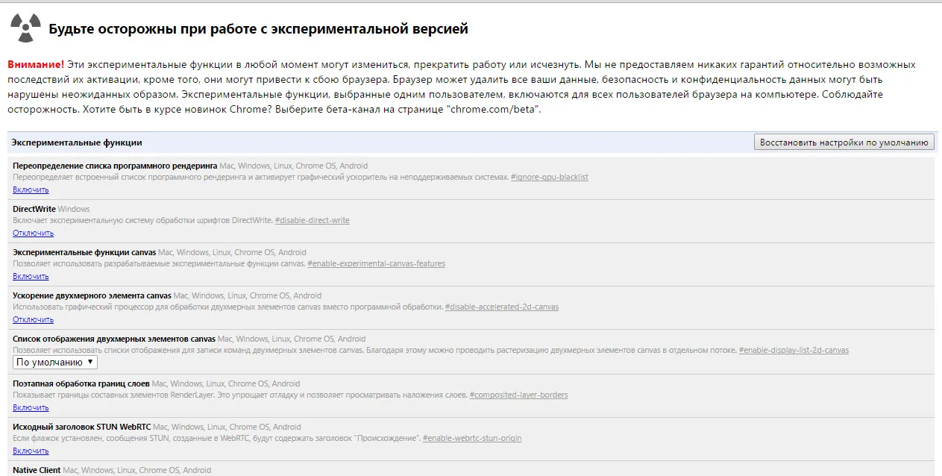Open the #enable-display-list-2d-canvas anchor link
Screen dimensions: 942x476
(794, 350)
